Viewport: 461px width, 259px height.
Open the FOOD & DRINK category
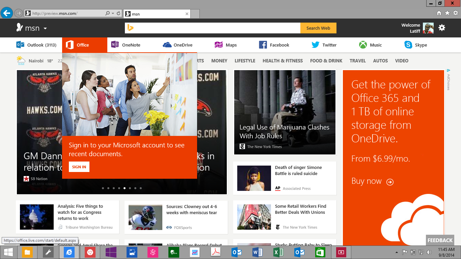tap(326, 61)
